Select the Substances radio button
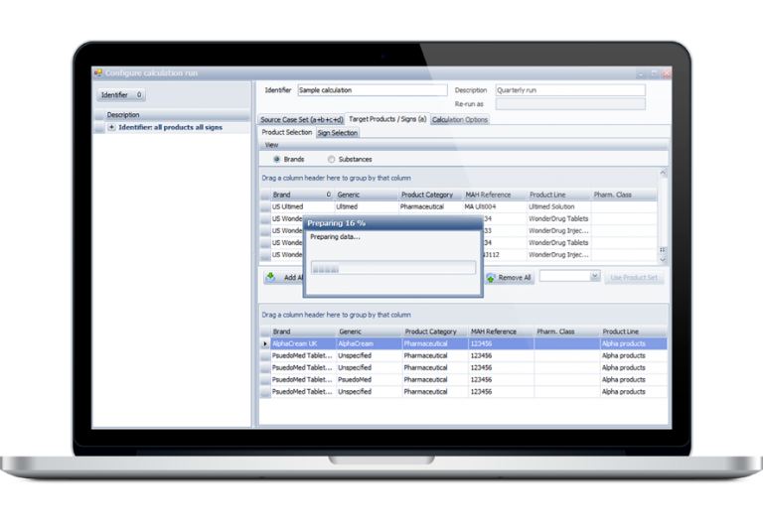Image resolution: width=763 pixels, height=529 pixels. pyautogui.click(x=331, y=159)
